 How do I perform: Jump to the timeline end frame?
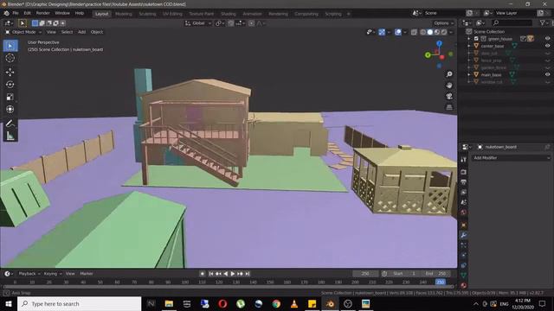coord(248,274)
